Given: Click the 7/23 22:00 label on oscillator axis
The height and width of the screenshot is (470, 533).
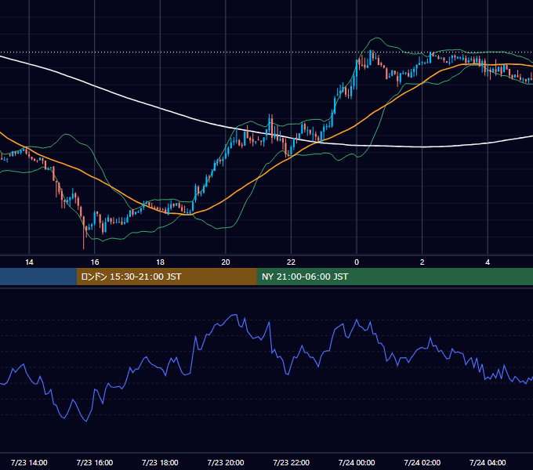Looking at the screenshot, I should click(292, 462).
